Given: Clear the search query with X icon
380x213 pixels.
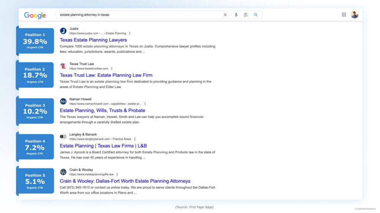Looking at the screenshot, I should (x=225, y=15).
